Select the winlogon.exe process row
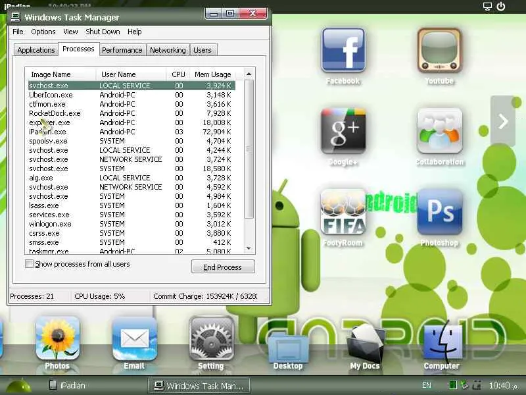The height and width of the screenshot is (395, 526). tap(131, 224)
